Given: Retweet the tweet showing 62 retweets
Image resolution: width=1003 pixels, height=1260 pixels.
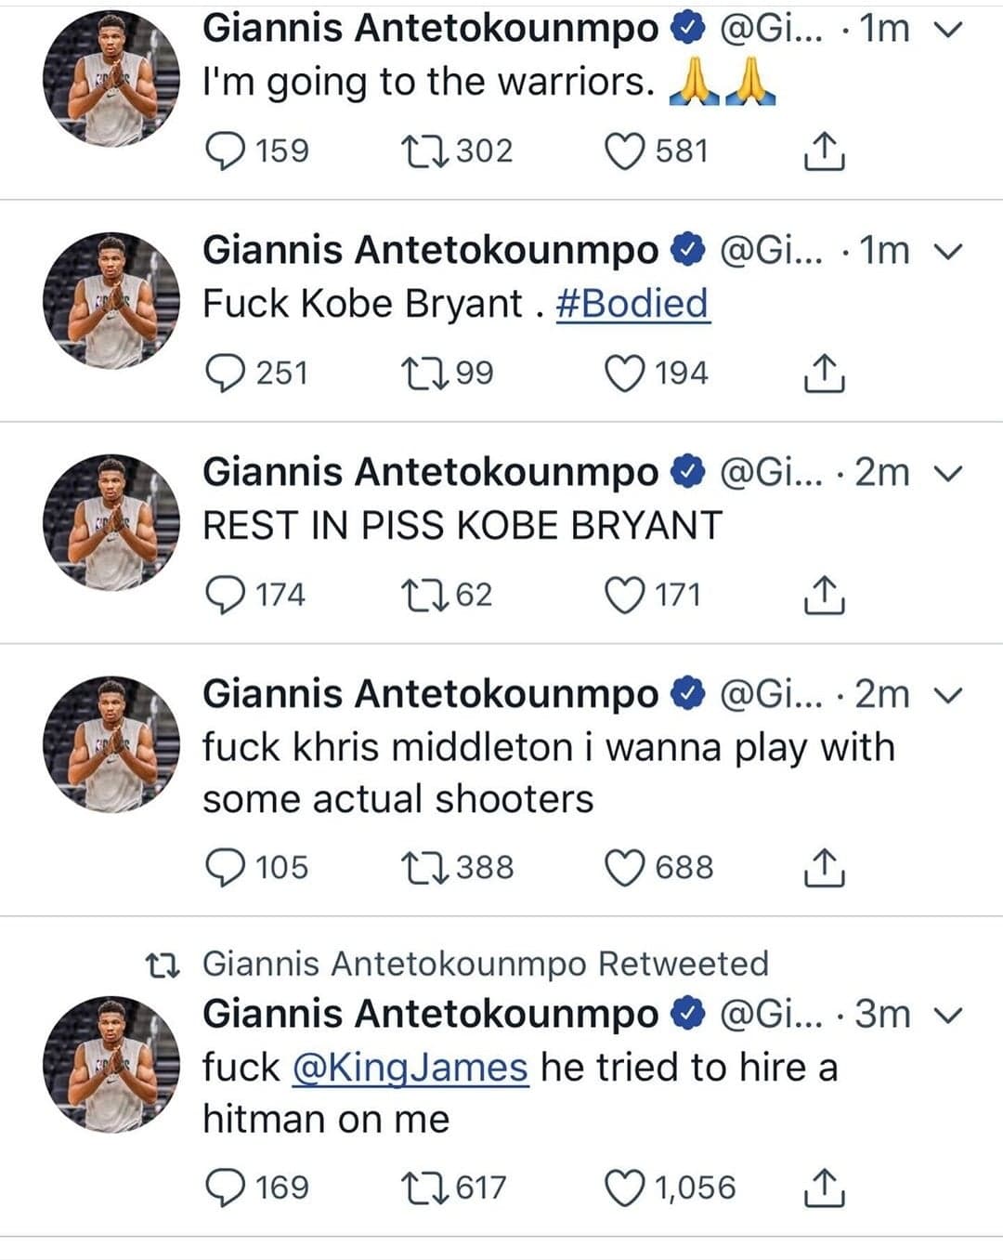Looking at the screenshot, I should [x=425, y=595].
